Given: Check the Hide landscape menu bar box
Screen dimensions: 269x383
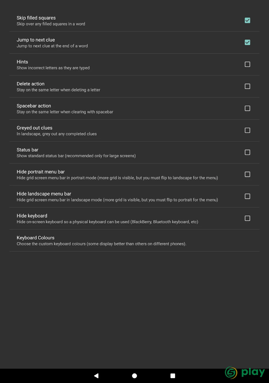Looking at the screenshot, I should (x=247, y=196).
